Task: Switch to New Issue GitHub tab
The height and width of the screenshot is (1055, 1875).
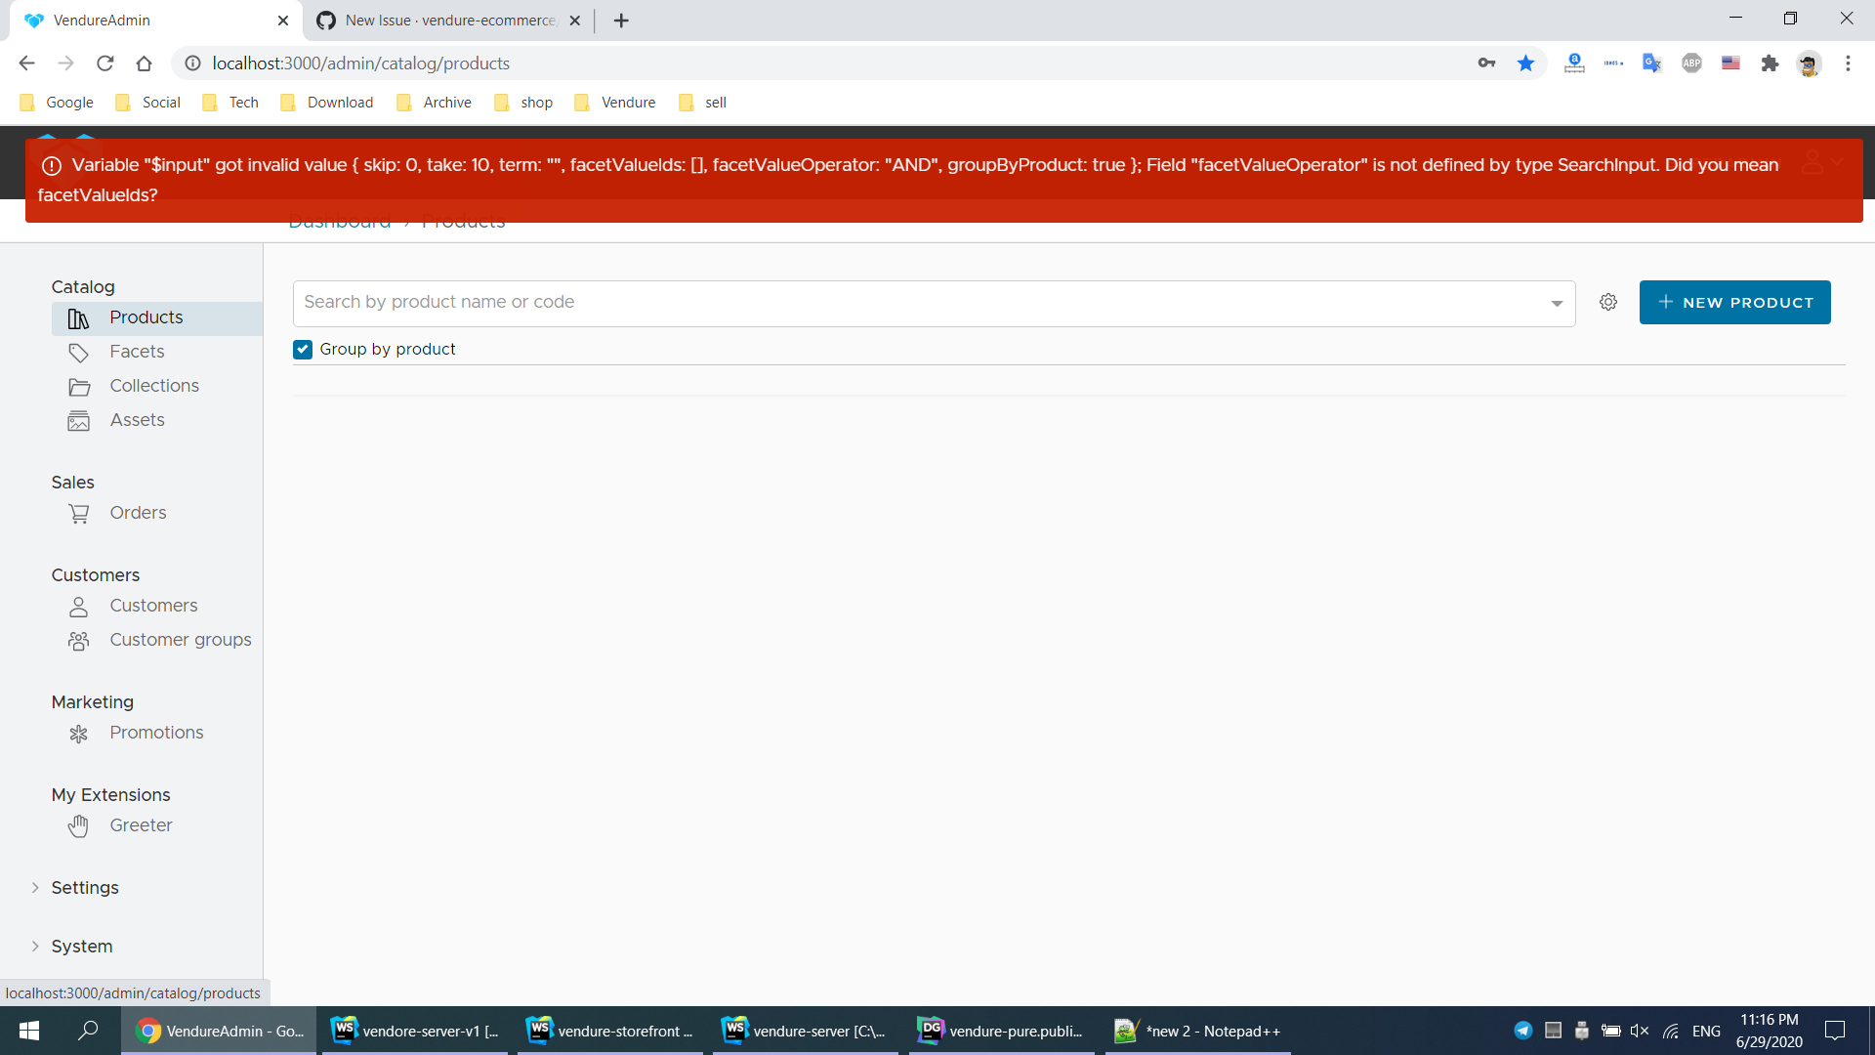Action: click(449, 21)
